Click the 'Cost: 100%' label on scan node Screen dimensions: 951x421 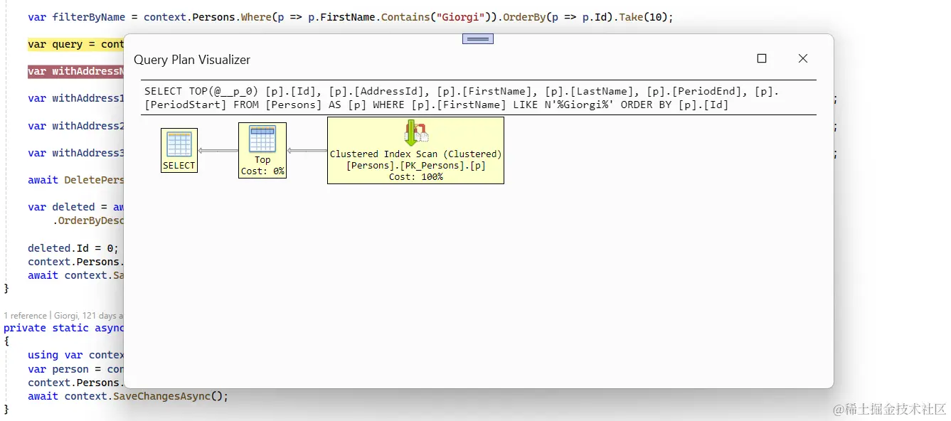(415, 176)
